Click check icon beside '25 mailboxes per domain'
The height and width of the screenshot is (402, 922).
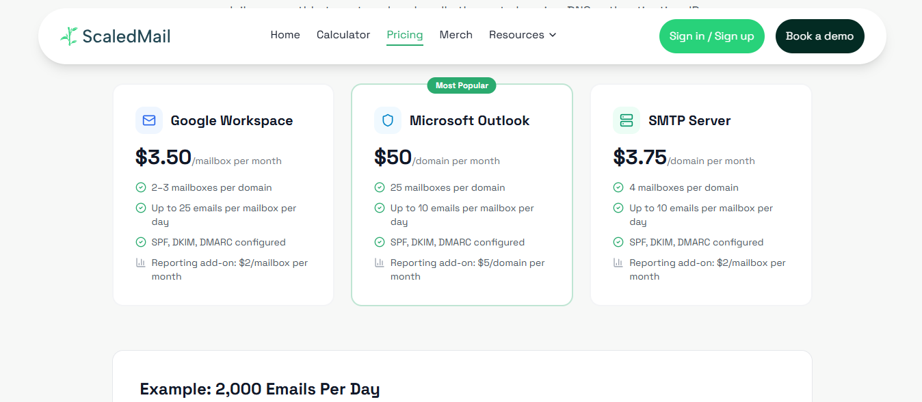point(380,187)
